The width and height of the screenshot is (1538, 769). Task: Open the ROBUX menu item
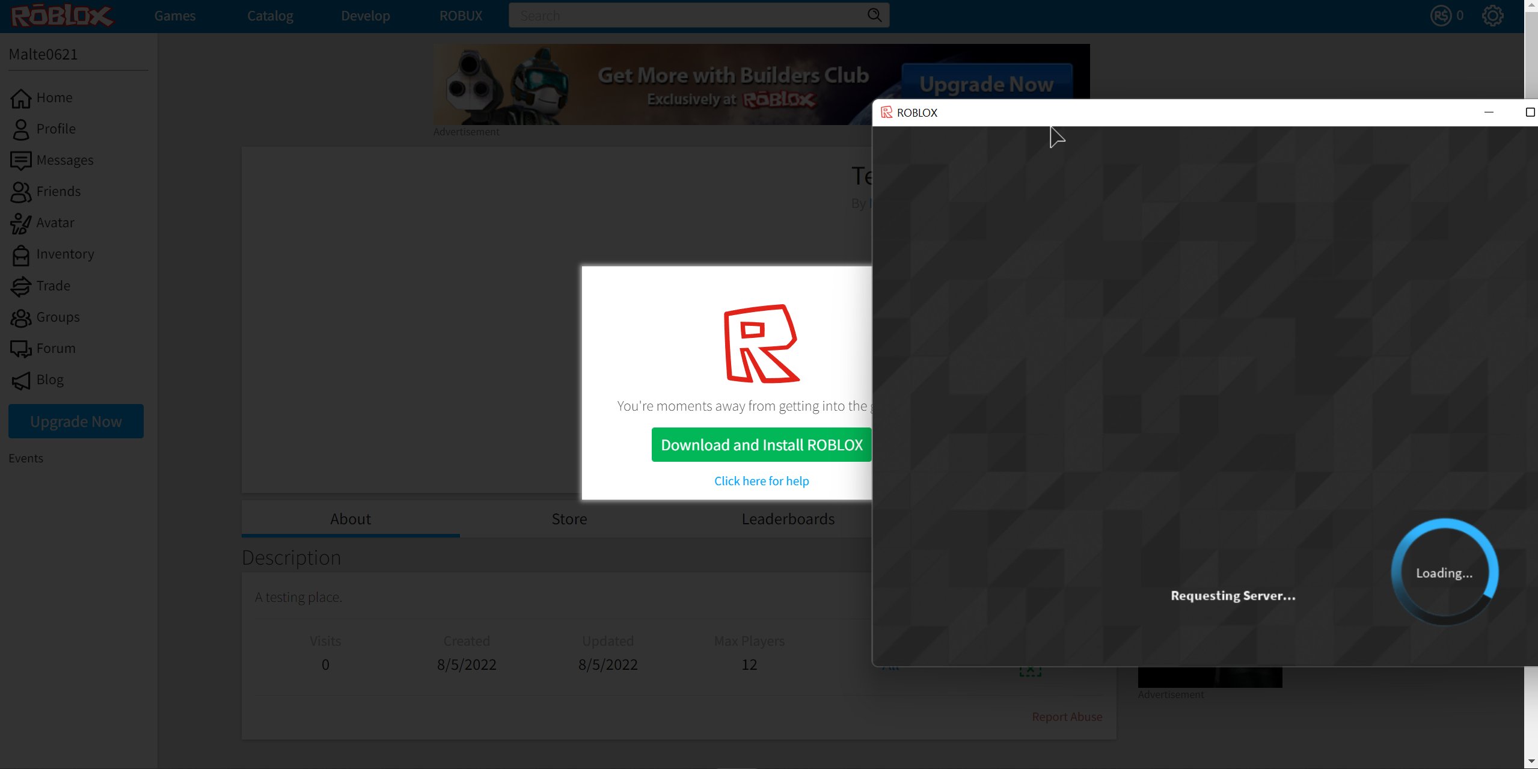pos(461,16)
